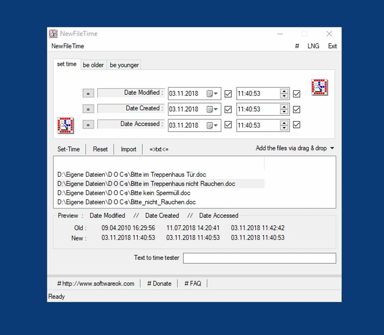Click the =>txt<= button
Viewport: 384px width, 335px height.
click(x=159, y=149)
